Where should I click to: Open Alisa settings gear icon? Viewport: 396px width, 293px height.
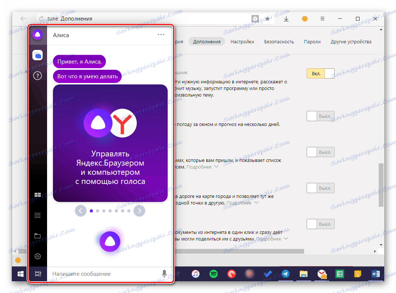38,256
